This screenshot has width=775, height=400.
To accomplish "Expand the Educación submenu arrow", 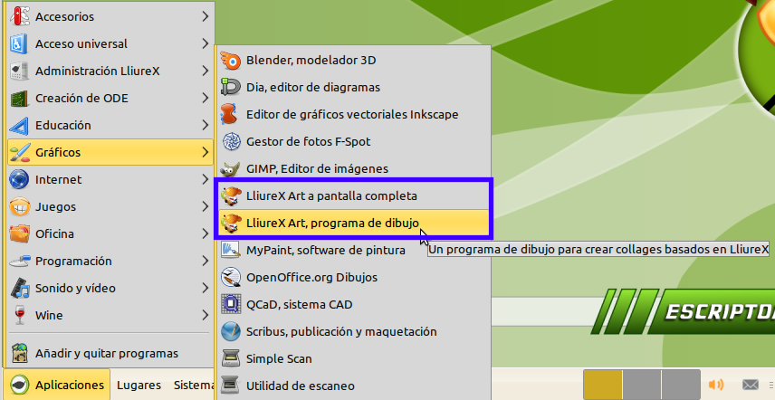I will pyautogui.click(x=206, y=125).
